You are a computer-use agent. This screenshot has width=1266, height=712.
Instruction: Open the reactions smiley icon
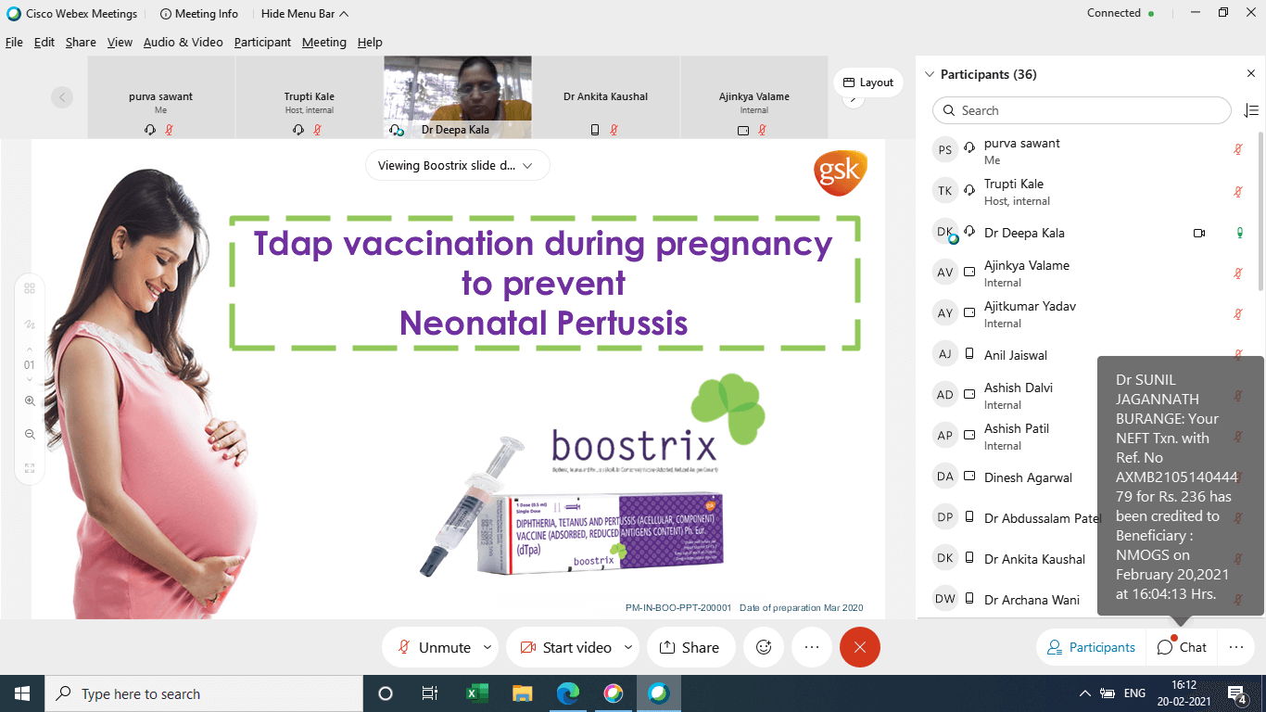point(764,647)
